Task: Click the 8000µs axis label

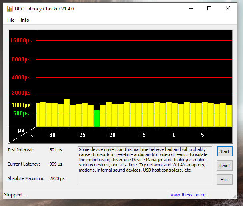Action: (x=21, y=59)
